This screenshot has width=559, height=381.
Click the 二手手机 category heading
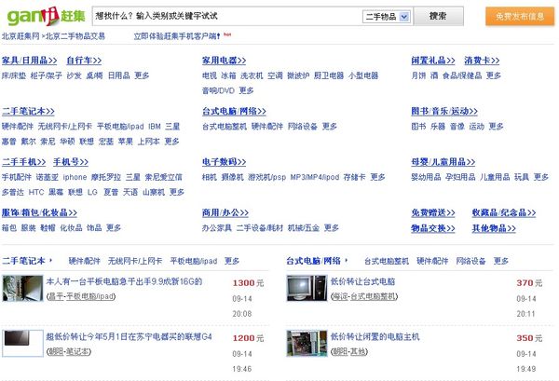coord(22,162)
